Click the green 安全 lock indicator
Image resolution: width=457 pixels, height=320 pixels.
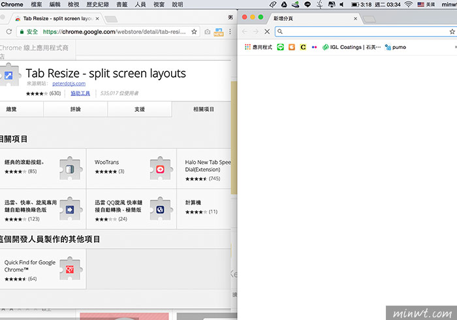point(29,32)
